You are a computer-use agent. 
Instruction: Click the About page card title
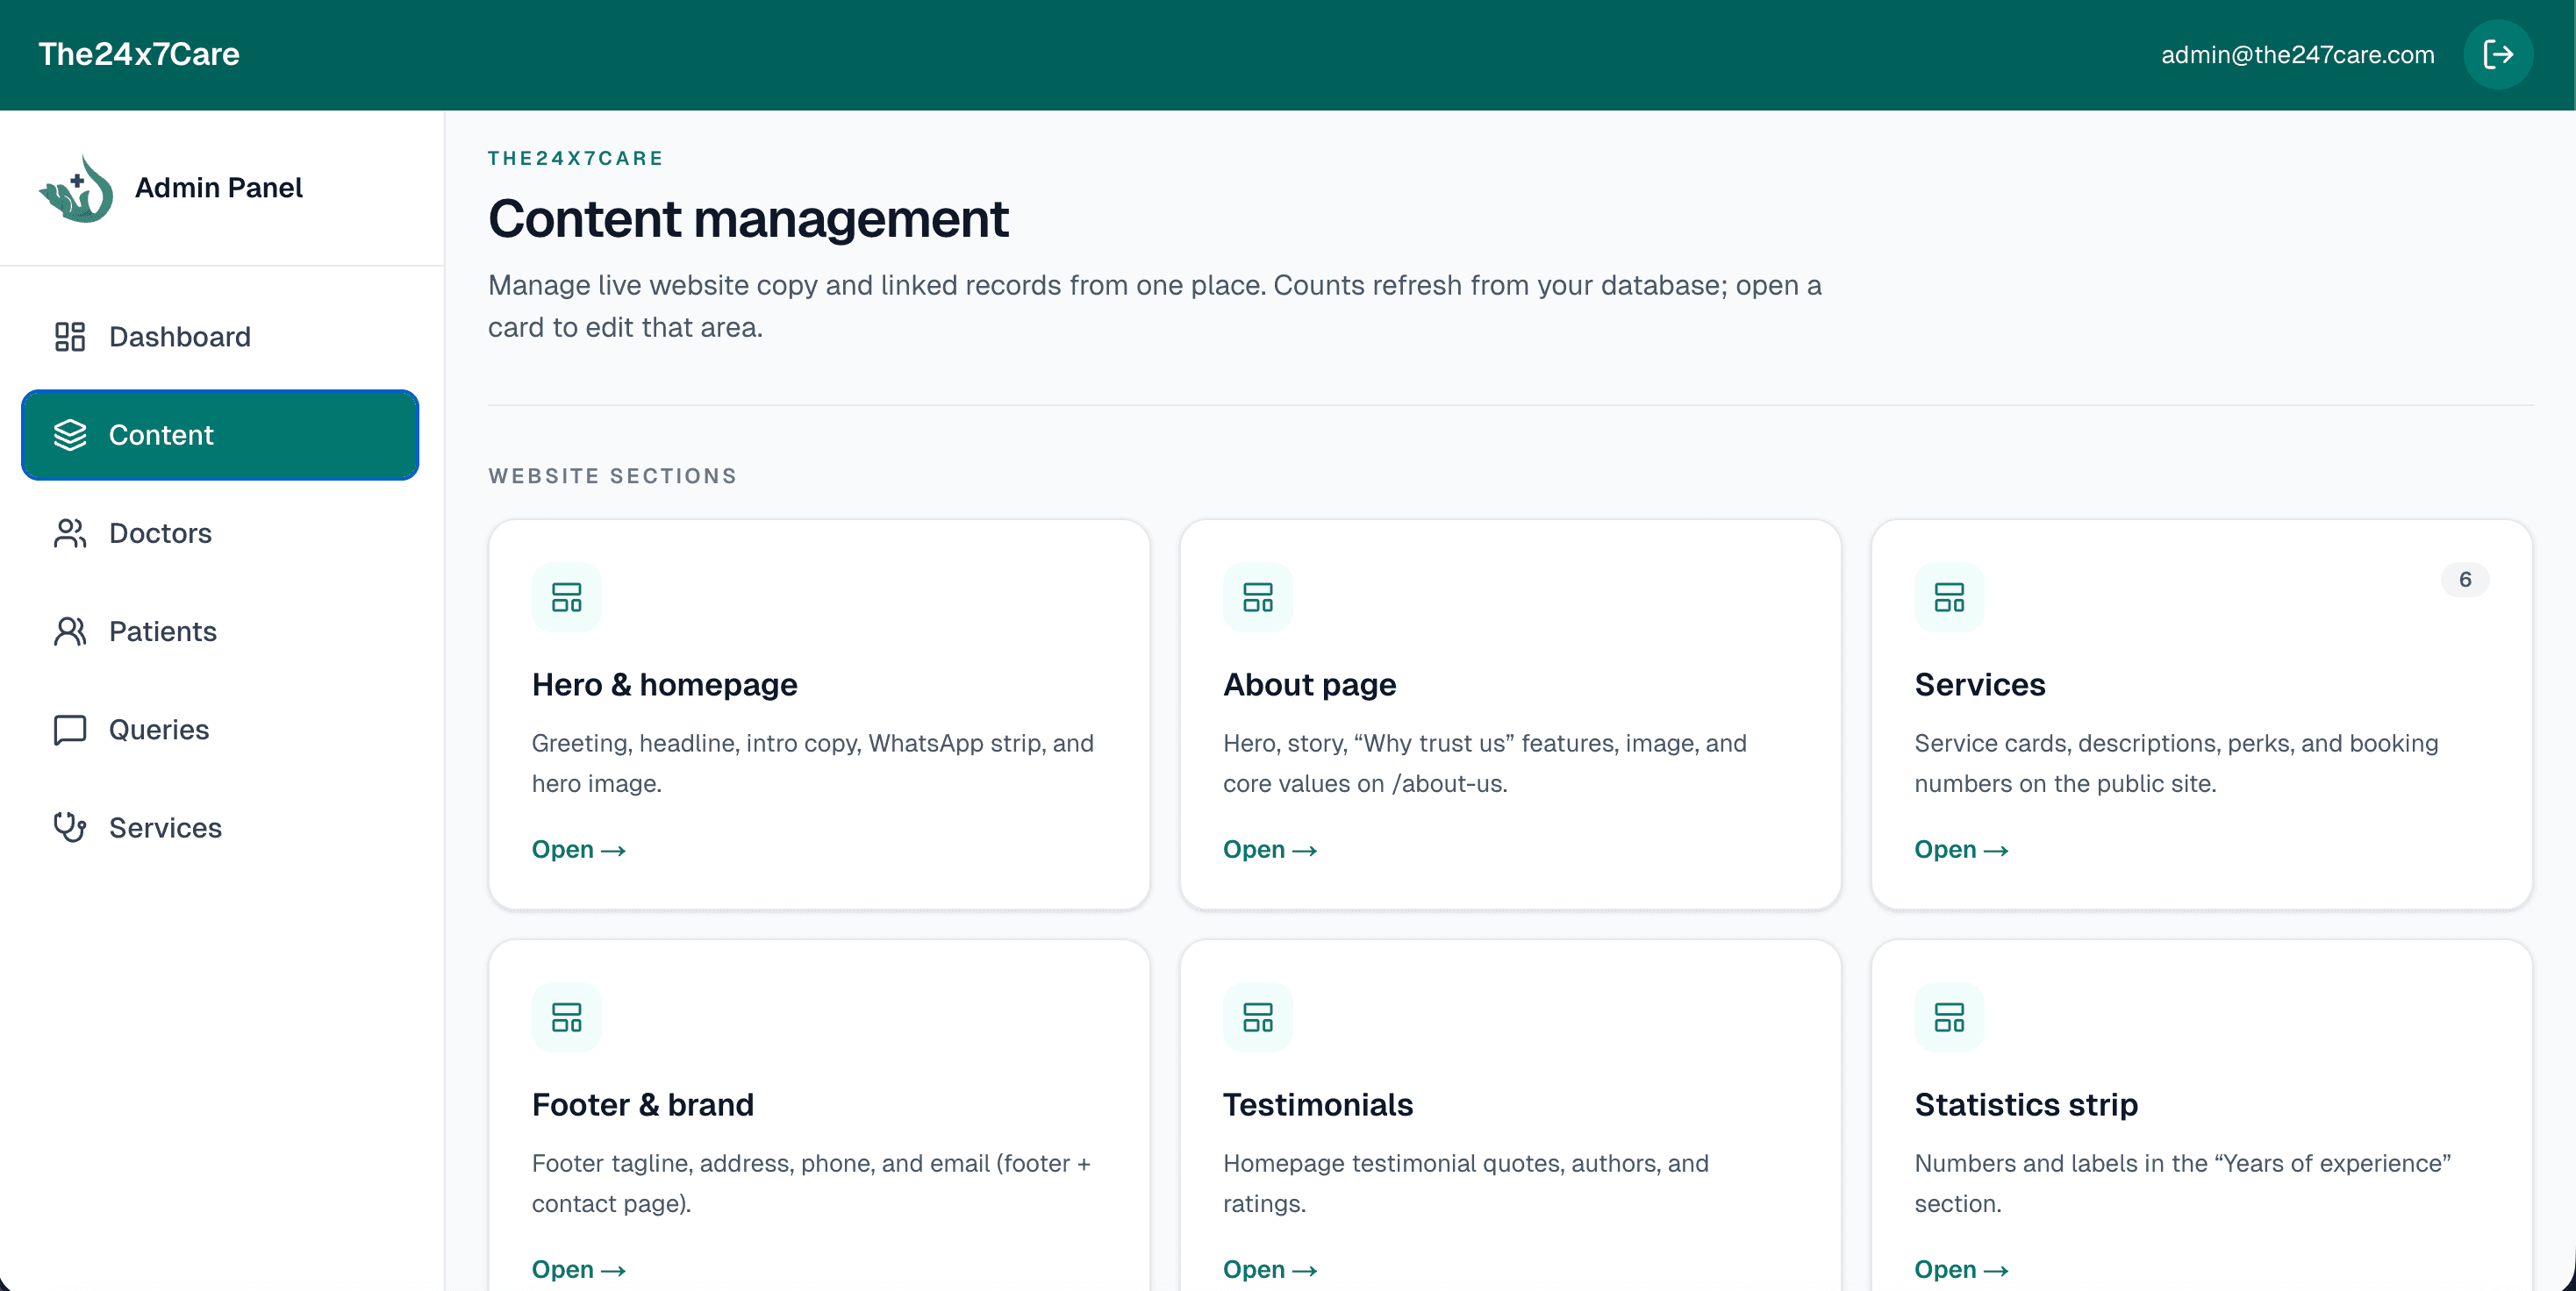[x=1309, y=684]
